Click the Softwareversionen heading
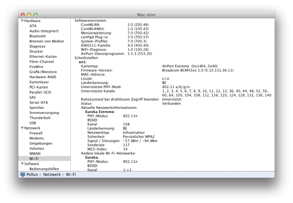The width and height of the screenshot is (293, 203). 91,20
